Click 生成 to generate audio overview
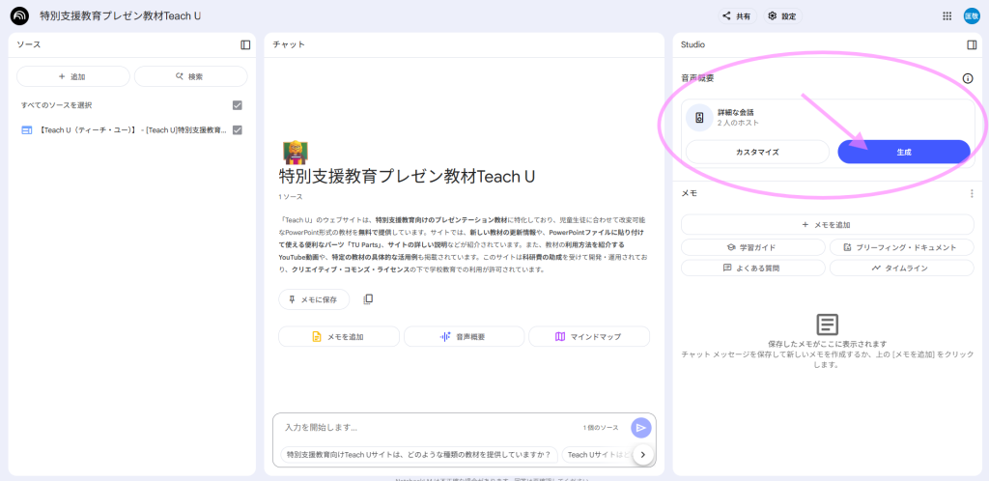989x481 pixels. tap(903, 152)
